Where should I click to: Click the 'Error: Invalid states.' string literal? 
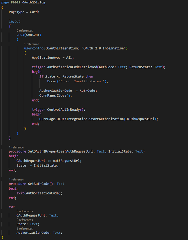tap(81, 81)
